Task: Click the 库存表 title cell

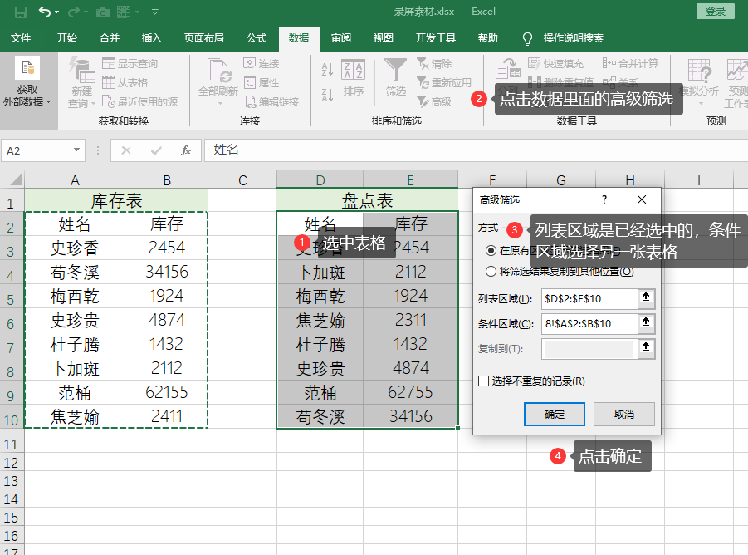Action: (x=116, y=200)
